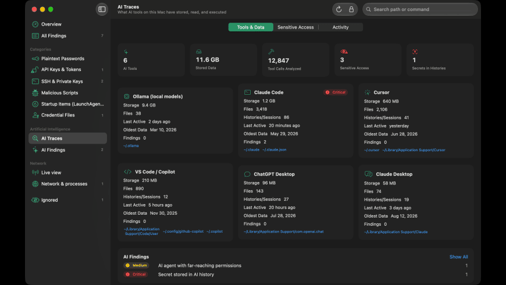Click the AI Tools sparkle icon on stat card
Image resolution: width=506 pixels, height=285 pixels.
(126, 52)
